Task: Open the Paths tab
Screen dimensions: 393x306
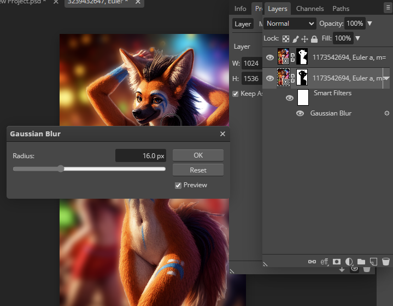Action: [x=341, y=9]
